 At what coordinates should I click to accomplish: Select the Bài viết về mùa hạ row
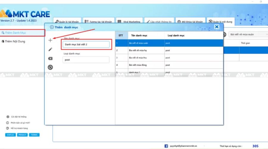[169, 50]
